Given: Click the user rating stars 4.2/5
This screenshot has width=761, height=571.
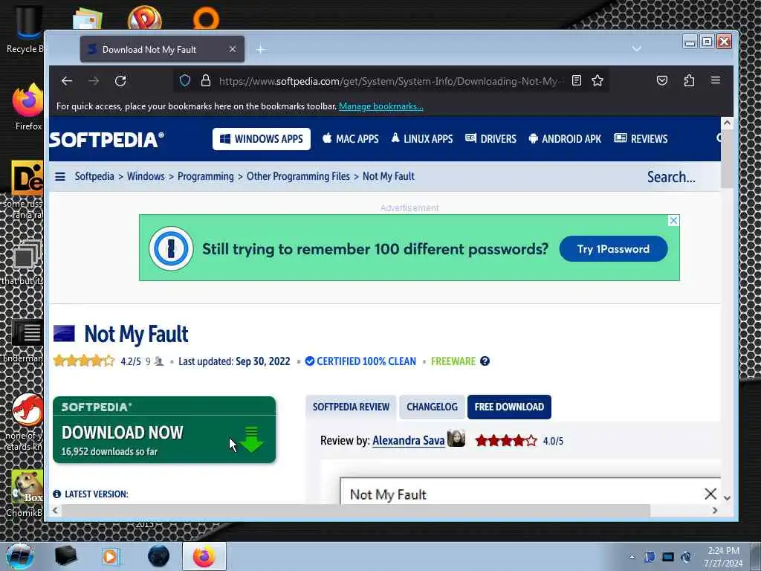Looking at the screenshot, I should click(x=84, y=361).
